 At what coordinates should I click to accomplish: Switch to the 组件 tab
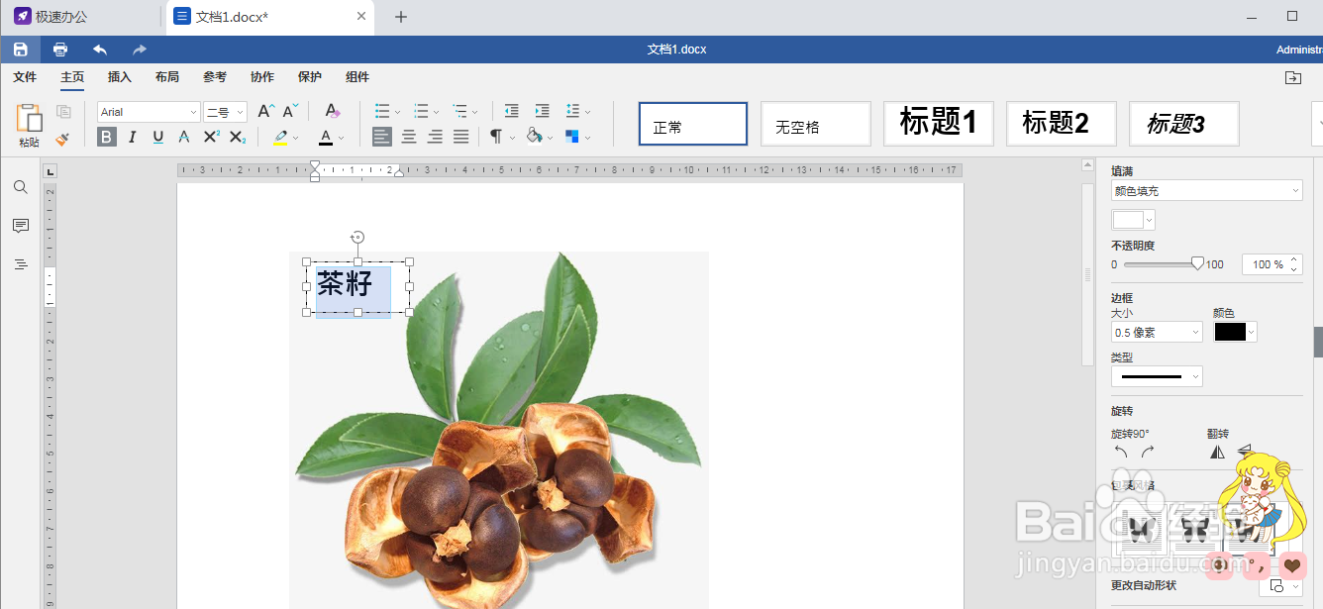point(357,77)
